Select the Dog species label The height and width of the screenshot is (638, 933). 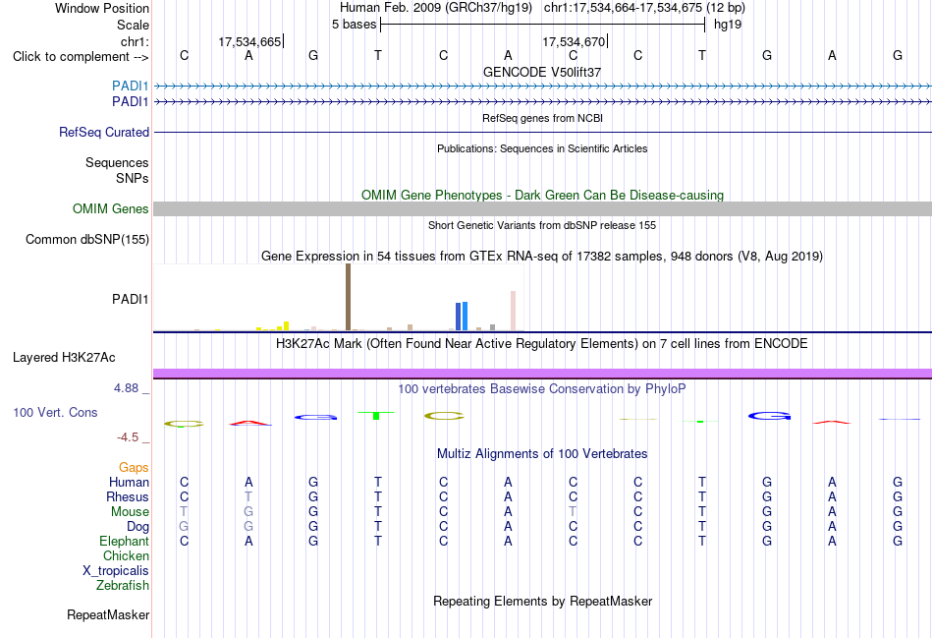[138, 527]
